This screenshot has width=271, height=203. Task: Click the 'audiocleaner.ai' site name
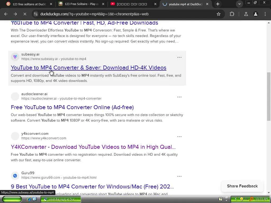coord(34,94)
